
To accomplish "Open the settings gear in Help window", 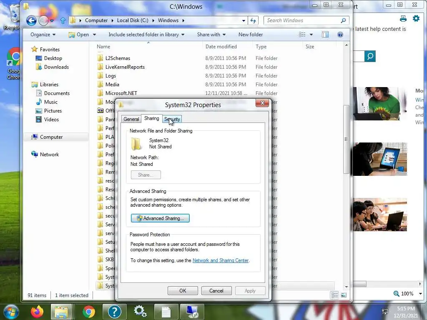I will (416, 18).
